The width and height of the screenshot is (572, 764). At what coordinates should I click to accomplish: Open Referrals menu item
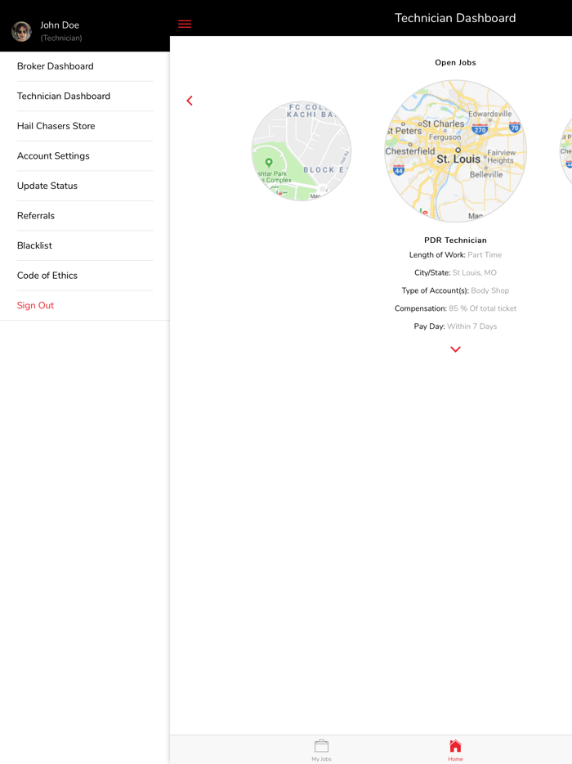(85, 215)
